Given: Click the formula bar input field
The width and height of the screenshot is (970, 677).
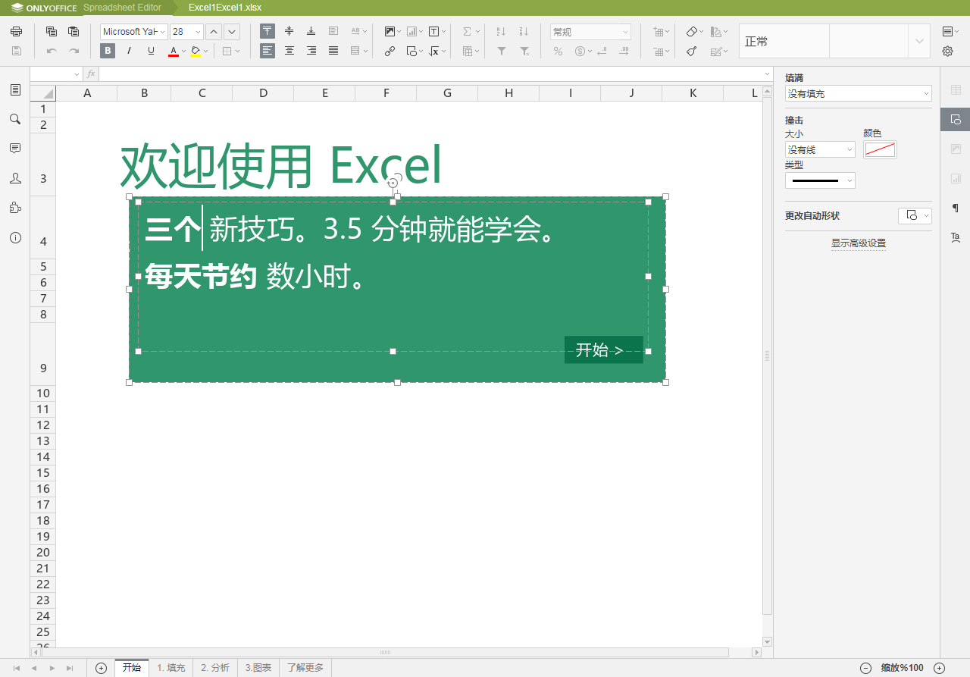Looking at the screenshot, I should tap(430, 74).
